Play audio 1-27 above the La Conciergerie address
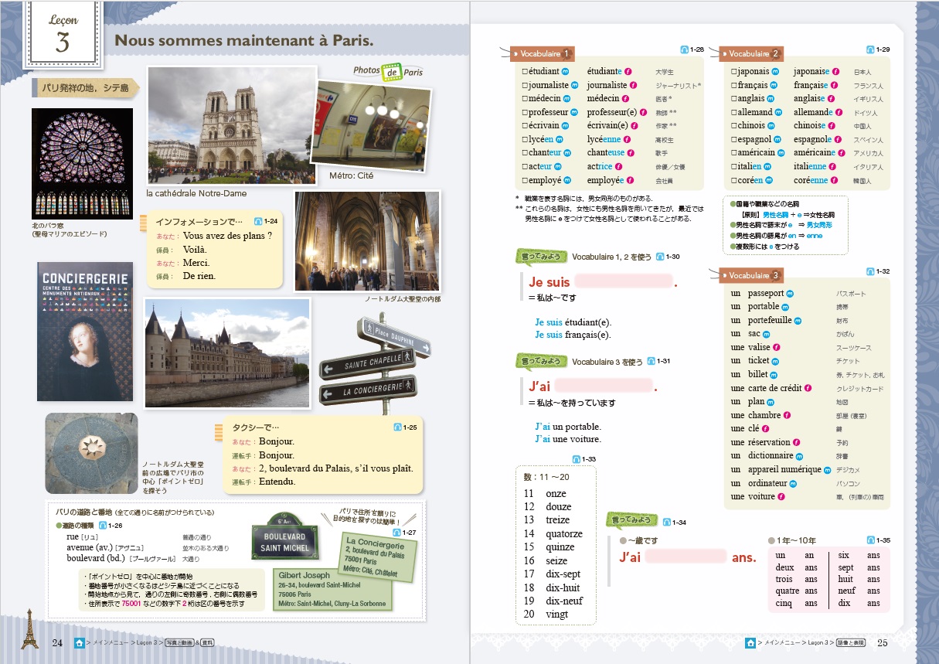 click(x=397, y=532)
